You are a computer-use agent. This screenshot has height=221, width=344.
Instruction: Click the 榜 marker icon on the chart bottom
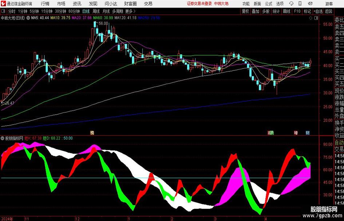(x=92, y=133)
